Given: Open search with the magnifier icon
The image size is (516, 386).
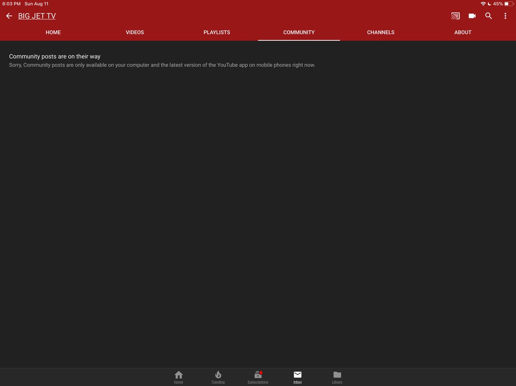Looking at the screenshot, I should click(x=488, y=16).
